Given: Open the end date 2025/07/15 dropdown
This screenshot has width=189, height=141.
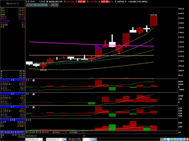Looking at the screenshot, I should pos(62,139).
